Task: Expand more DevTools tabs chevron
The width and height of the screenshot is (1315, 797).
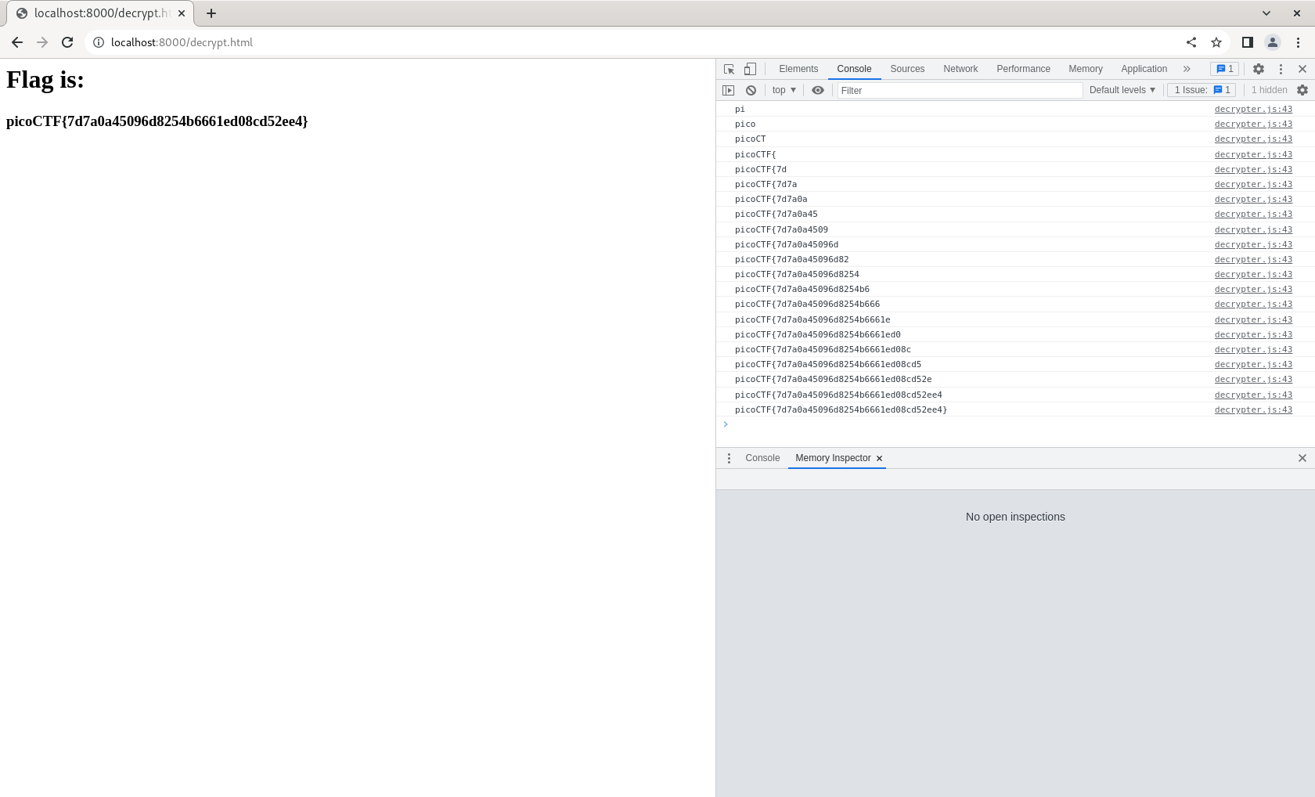Action: (1187, 69)
